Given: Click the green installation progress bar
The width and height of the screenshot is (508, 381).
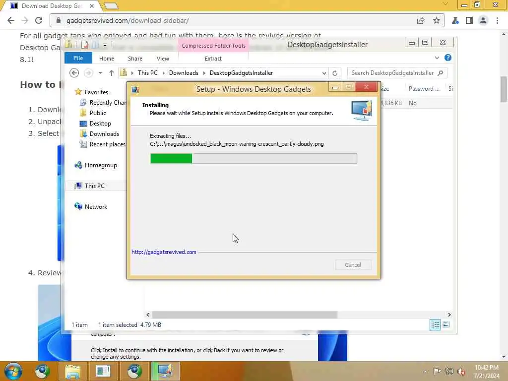Looking at the screenshot, I should tap(254, 158).
